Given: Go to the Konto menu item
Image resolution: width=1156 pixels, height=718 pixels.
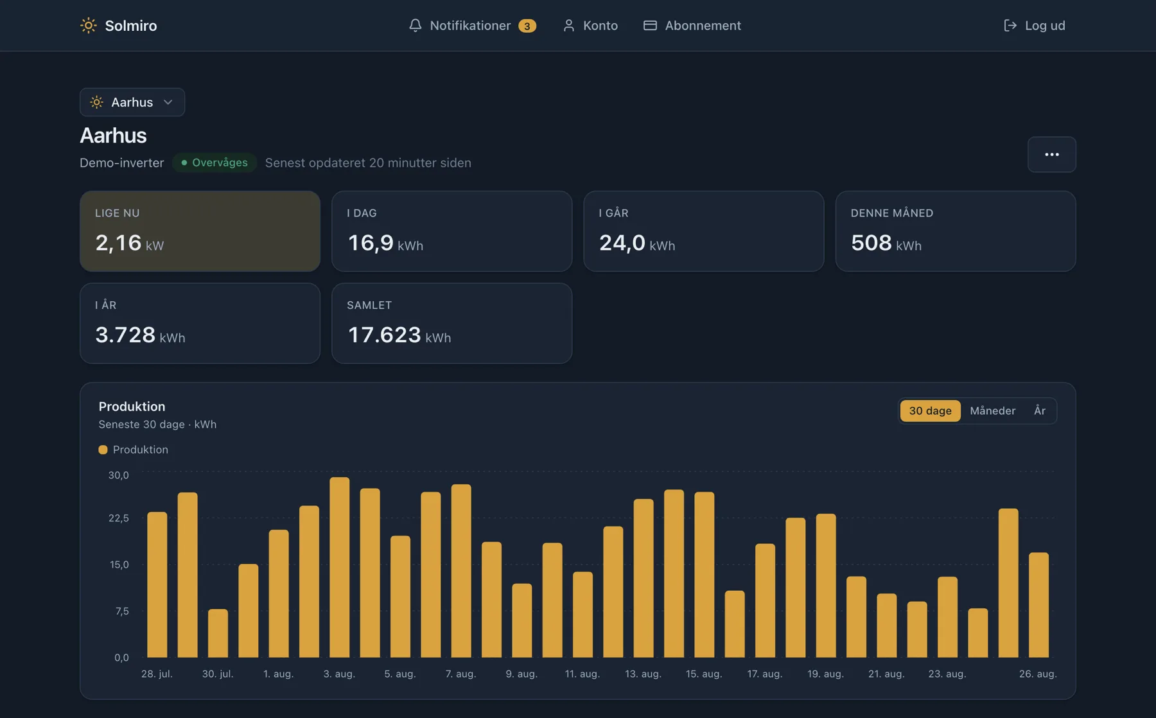Looking at the screenshot, I should click(x=590, y=25).
